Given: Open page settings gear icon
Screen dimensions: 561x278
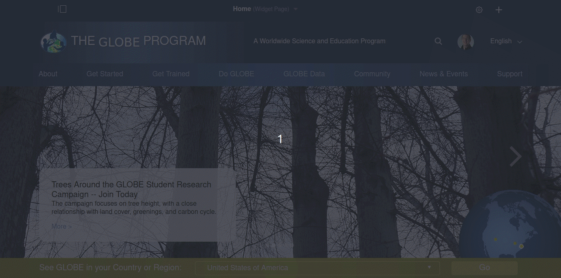Looking at the screenshot, I should tap(479, 10).
